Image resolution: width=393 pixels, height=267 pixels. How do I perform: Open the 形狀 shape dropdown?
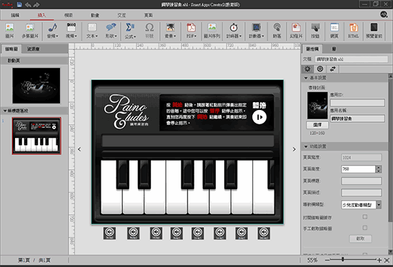pyautogui.click(x=111, y=31)
